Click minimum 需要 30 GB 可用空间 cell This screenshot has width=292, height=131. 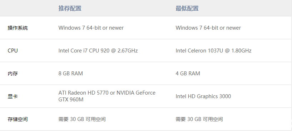(199, 119)
